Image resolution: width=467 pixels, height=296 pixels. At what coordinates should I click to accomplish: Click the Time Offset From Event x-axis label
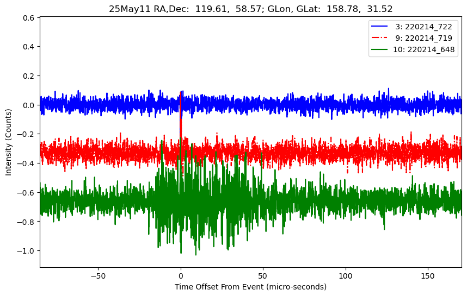click(250, 287)
